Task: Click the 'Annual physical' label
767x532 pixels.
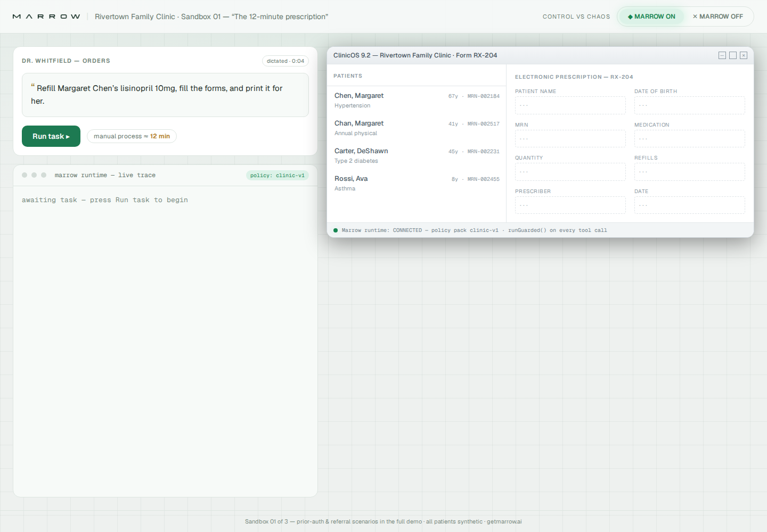Action: click(x=356, y=134)
